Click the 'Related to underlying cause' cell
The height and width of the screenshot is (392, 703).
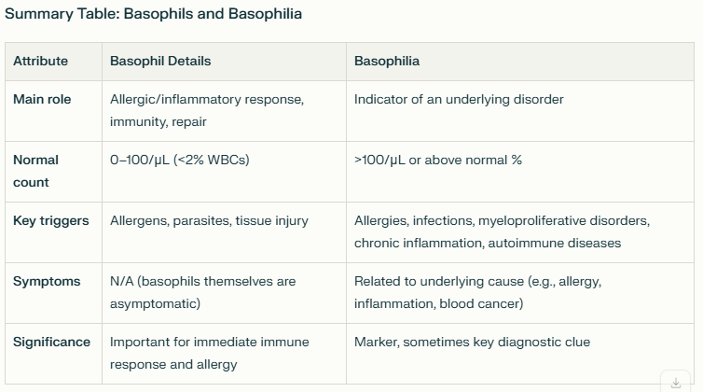(477, 292)
